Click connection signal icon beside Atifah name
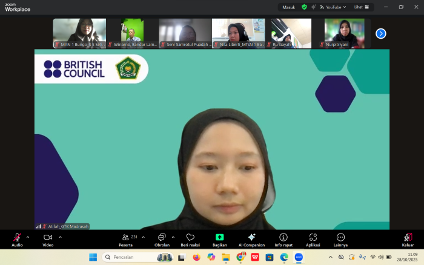 point(38,226)
